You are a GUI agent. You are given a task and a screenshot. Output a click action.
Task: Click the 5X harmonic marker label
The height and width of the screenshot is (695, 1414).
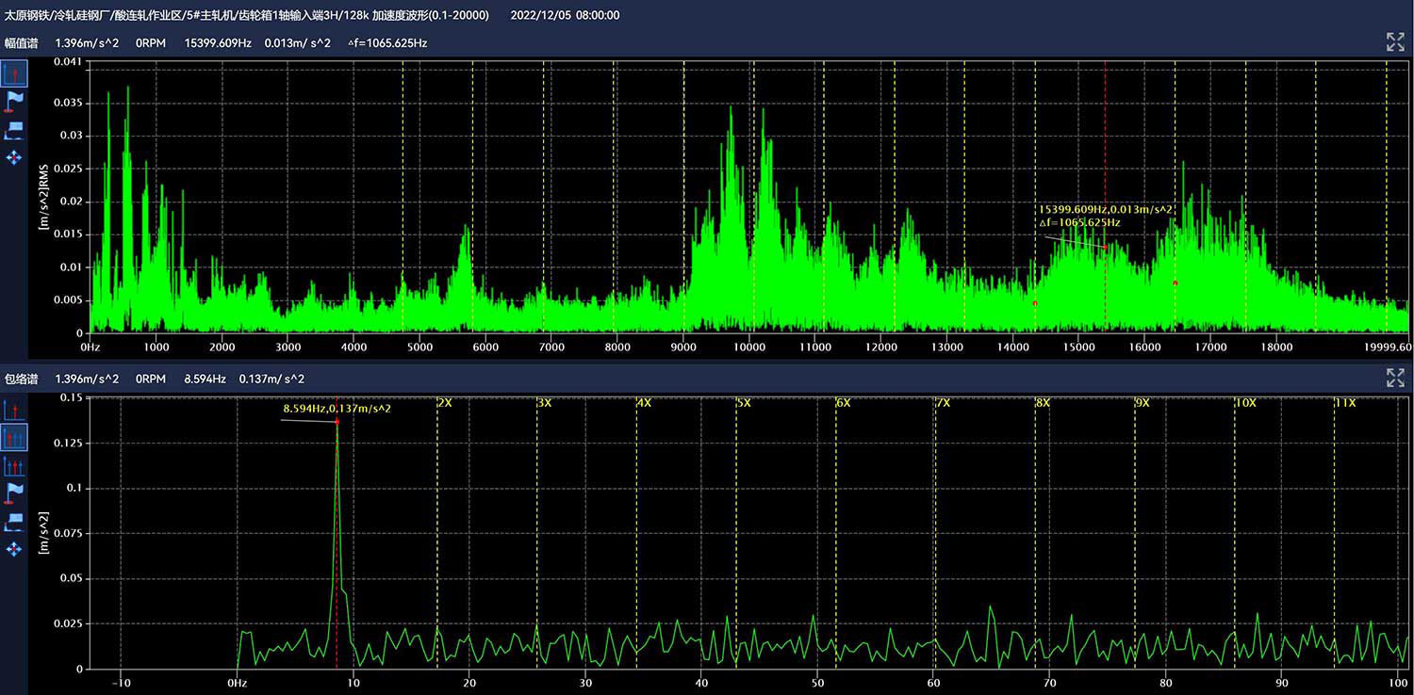click(x=744, y=403)
